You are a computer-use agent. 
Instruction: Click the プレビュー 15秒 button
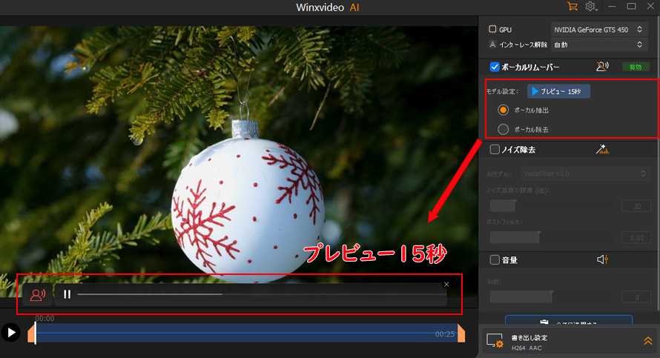[x=558, y=91]
